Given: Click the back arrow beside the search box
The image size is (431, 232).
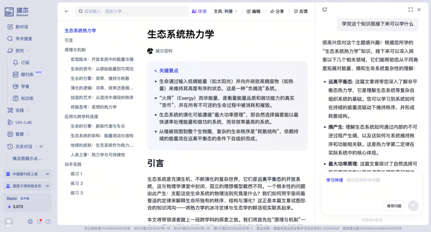Looking at the screenshot, I should (67, 11).
